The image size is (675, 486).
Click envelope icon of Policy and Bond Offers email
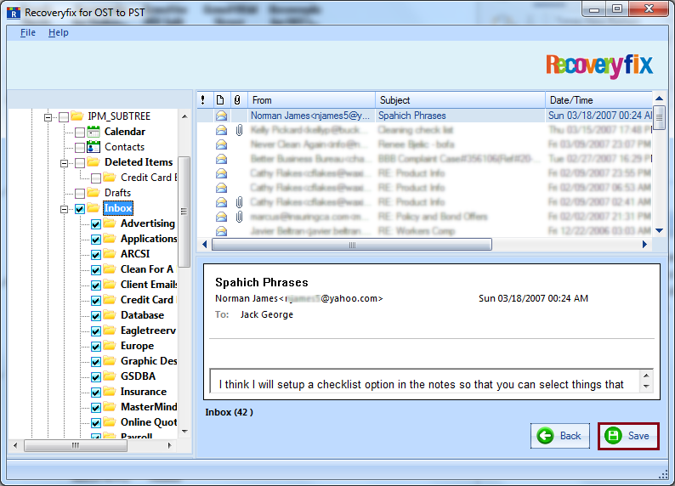coord(222,217)
